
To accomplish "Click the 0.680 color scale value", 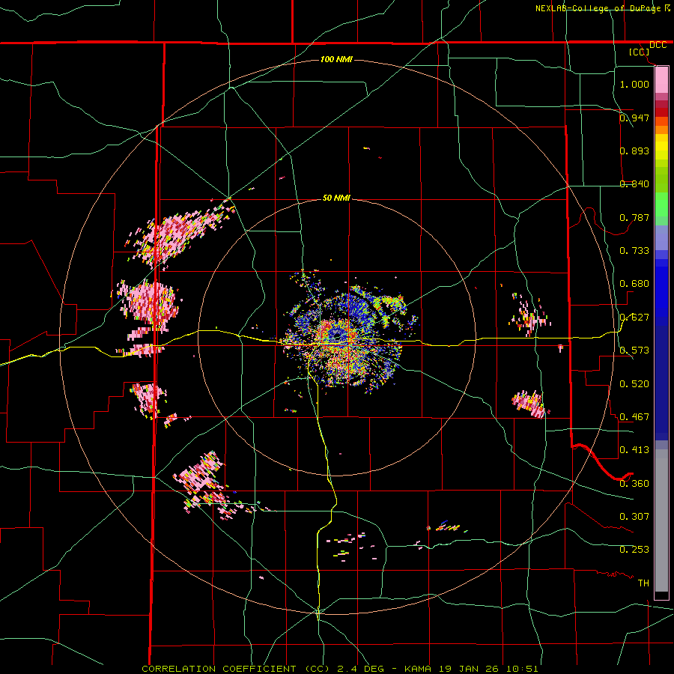I will 634,284.
